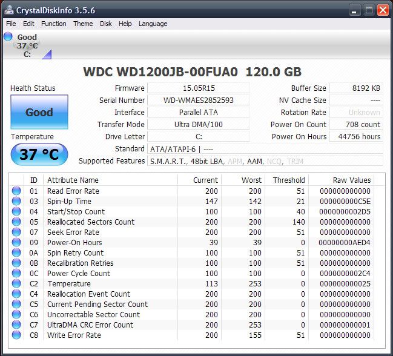Click the Current column header
The image size is (393, 356).
coord(199,180)
